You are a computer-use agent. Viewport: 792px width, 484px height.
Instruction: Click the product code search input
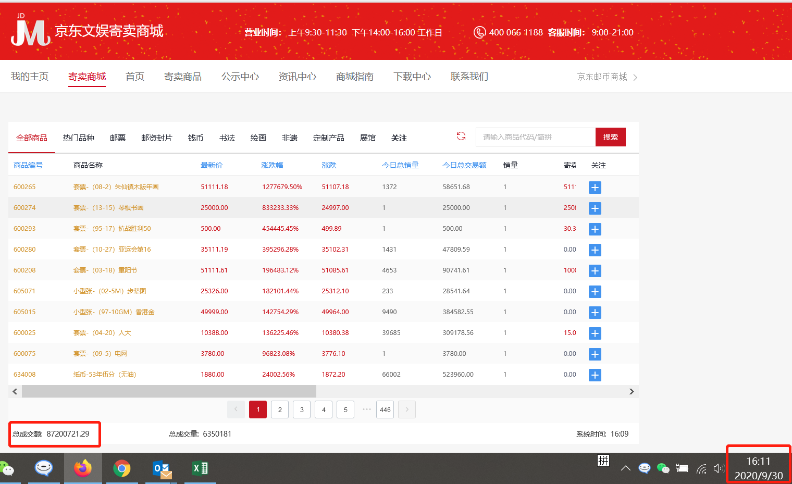pos(536,137)
